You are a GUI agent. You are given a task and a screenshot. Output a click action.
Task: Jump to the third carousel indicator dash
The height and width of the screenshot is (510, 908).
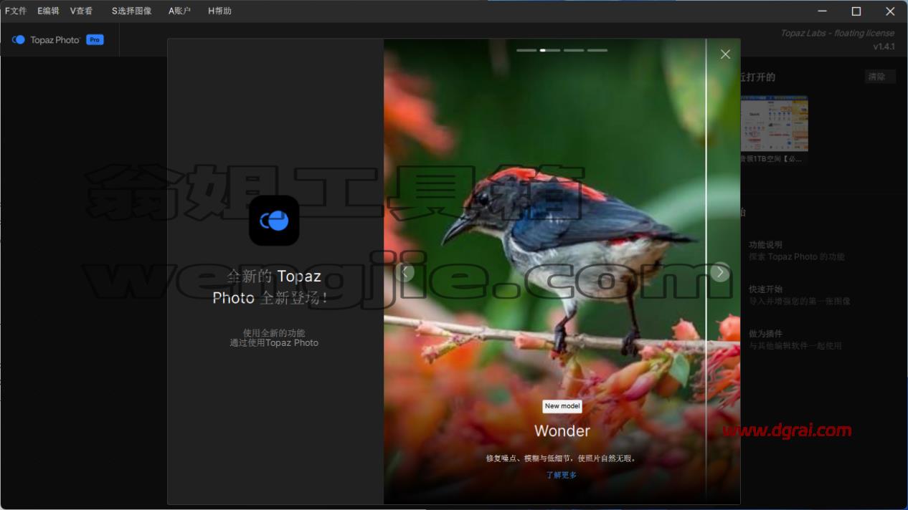[574, 50]
